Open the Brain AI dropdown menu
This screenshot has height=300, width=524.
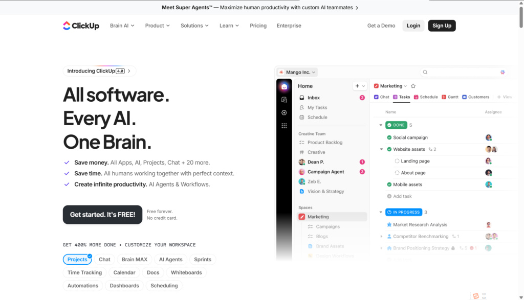pyautogui.click(x=122, y=26)
